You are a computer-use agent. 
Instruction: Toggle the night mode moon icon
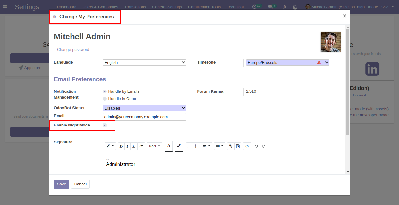(295, 7)
